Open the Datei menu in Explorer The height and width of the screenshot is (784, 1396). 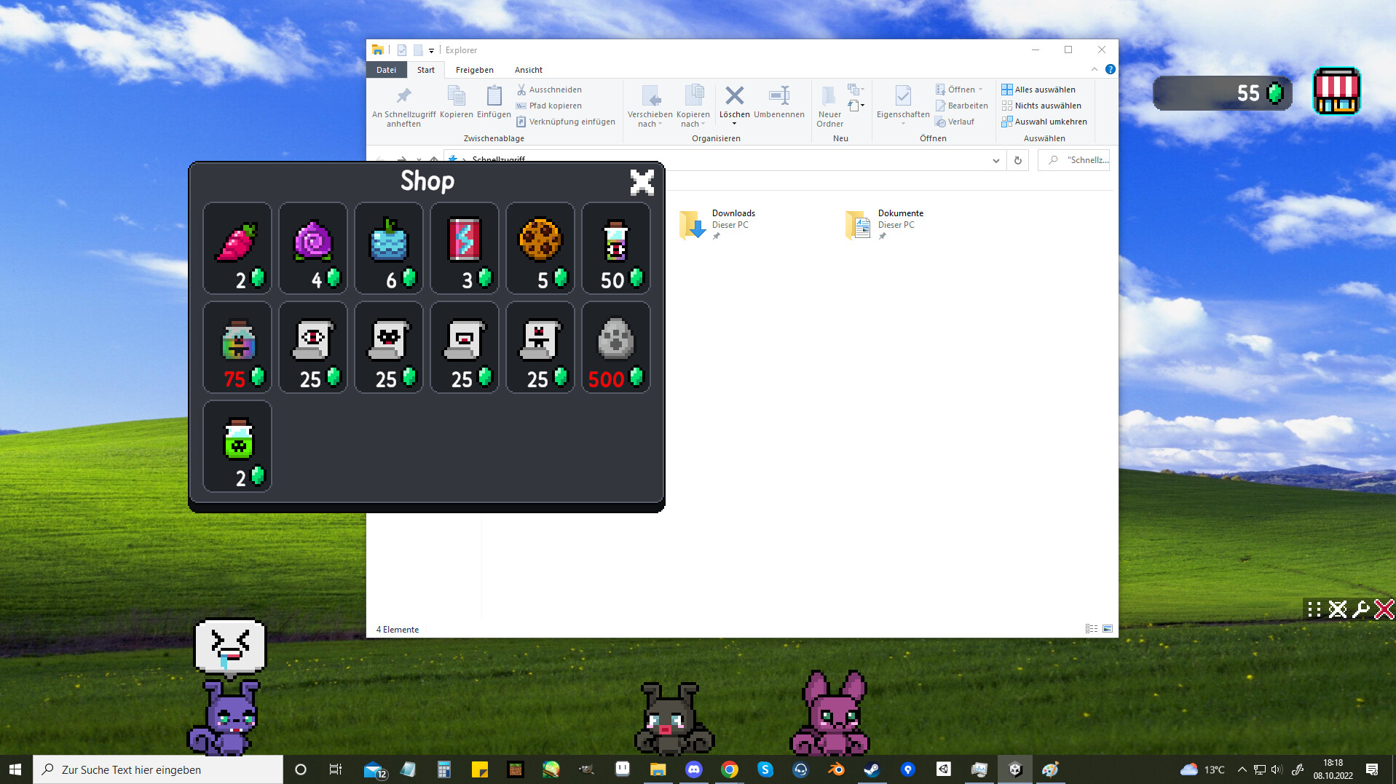point(386,69)
